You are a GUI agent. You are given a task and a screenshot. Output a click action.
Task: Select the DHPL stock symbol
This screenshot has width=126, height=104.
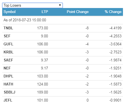tap(8, 76)
